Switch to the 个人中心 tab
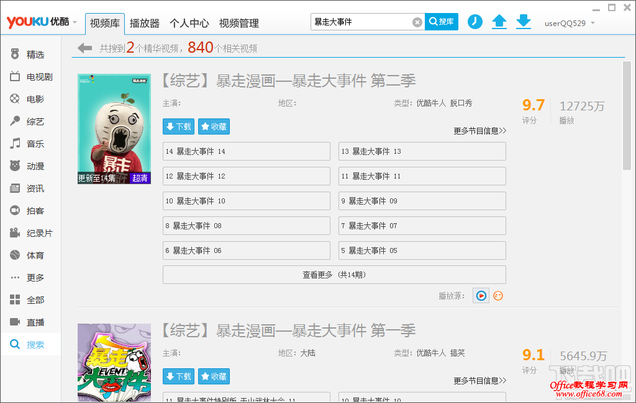This screenshot has width=636, height=403. click(189, 23)
